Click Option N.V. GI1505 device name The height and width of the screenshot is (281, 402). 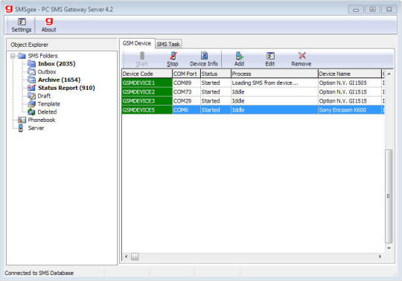pyautogui.click(x=350, y=83)
